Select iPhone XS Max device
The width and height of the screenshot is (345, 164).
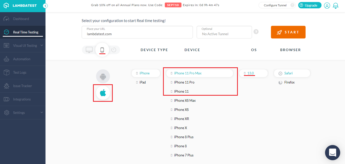tap(185, 100)
